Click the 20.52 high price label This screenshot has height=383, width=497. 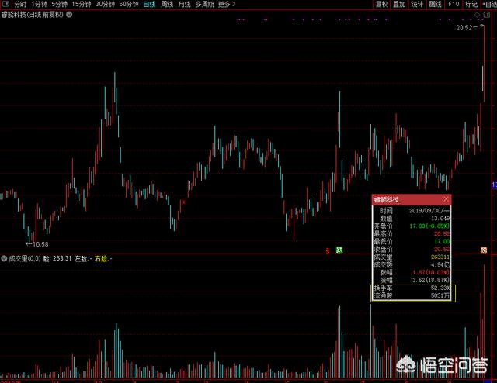coord(464,28)
